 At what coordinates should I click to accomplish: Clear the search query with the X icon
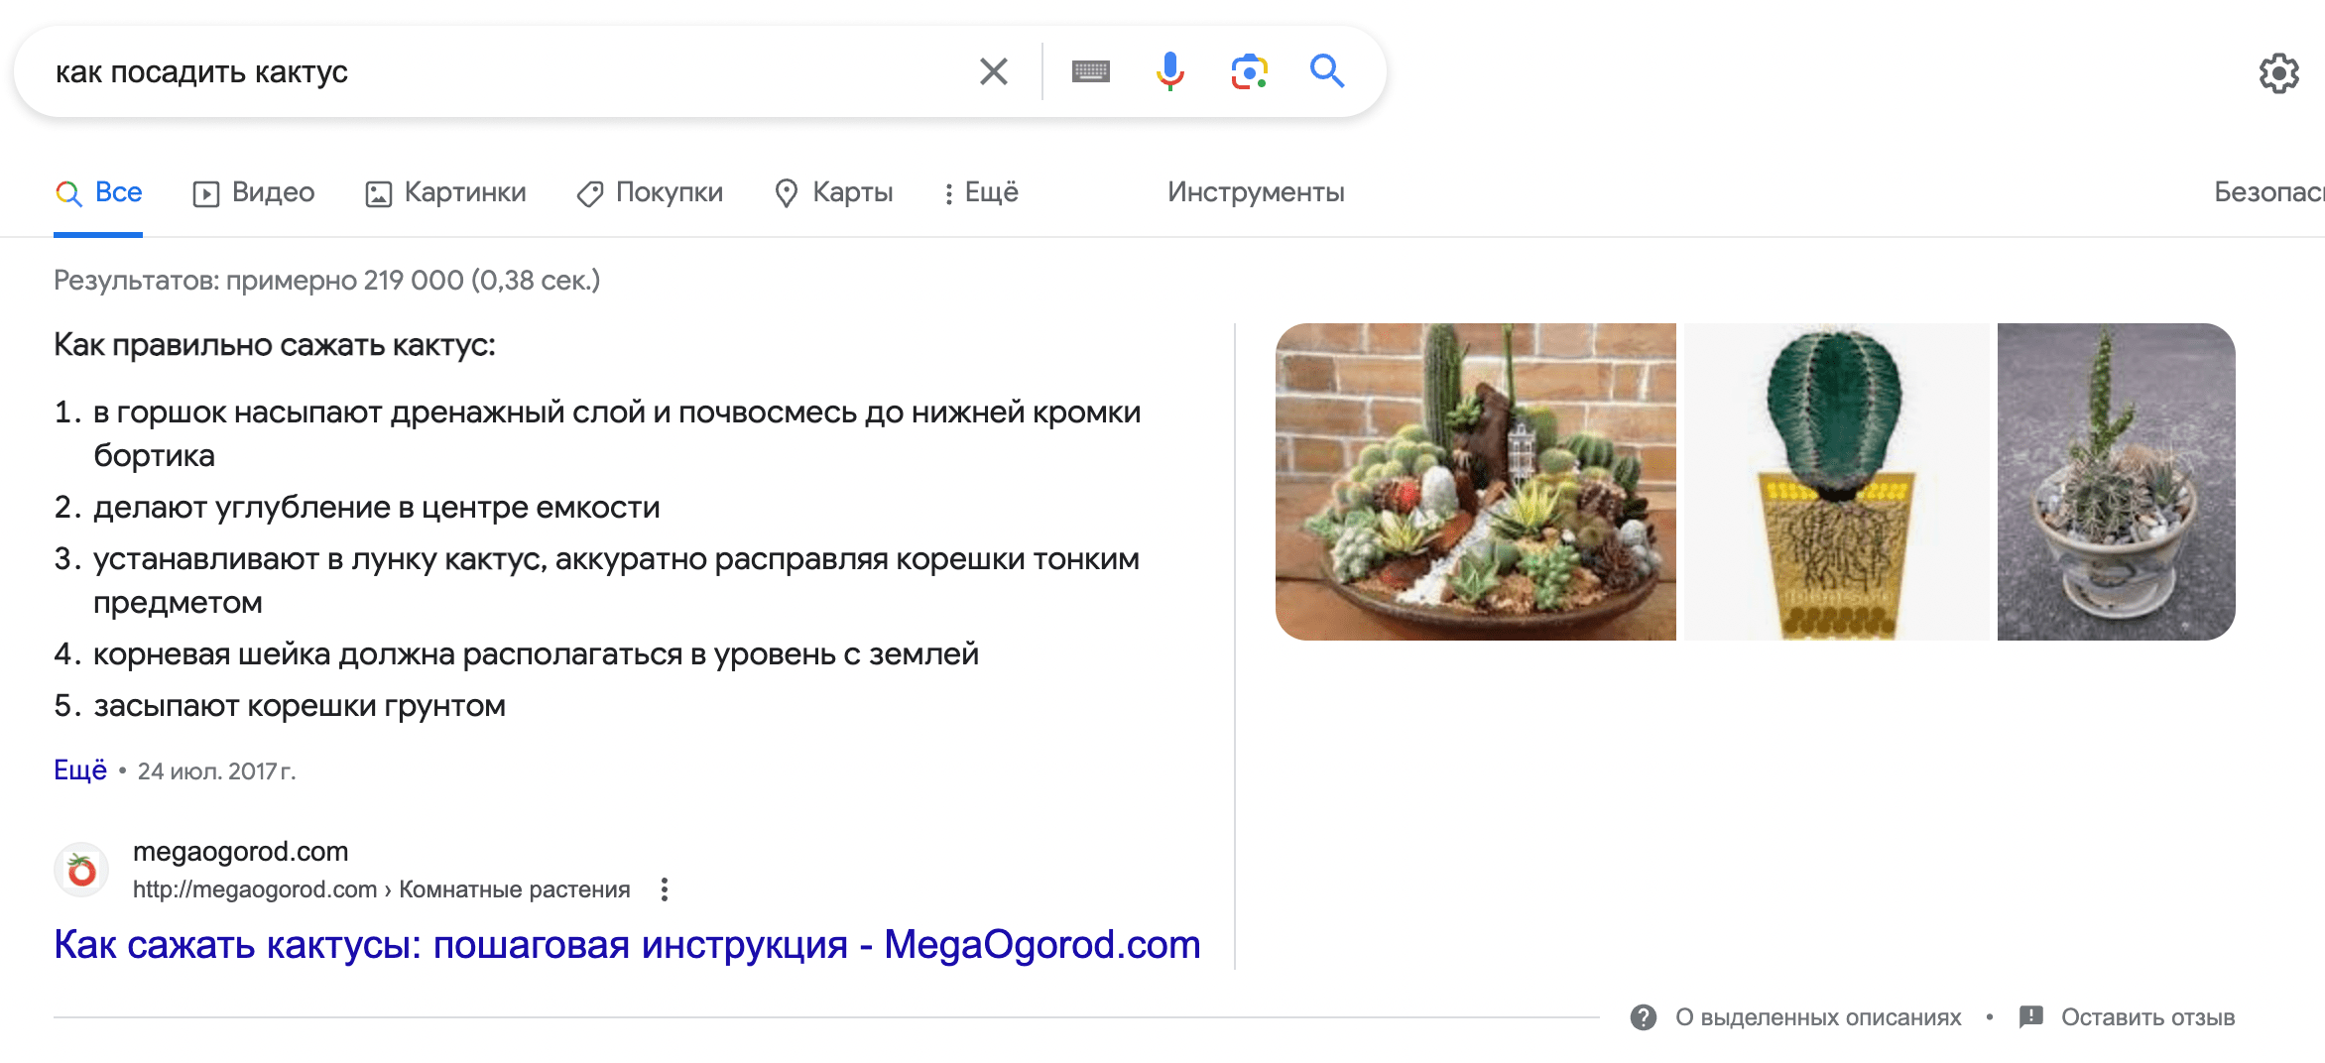coord(993,71)
